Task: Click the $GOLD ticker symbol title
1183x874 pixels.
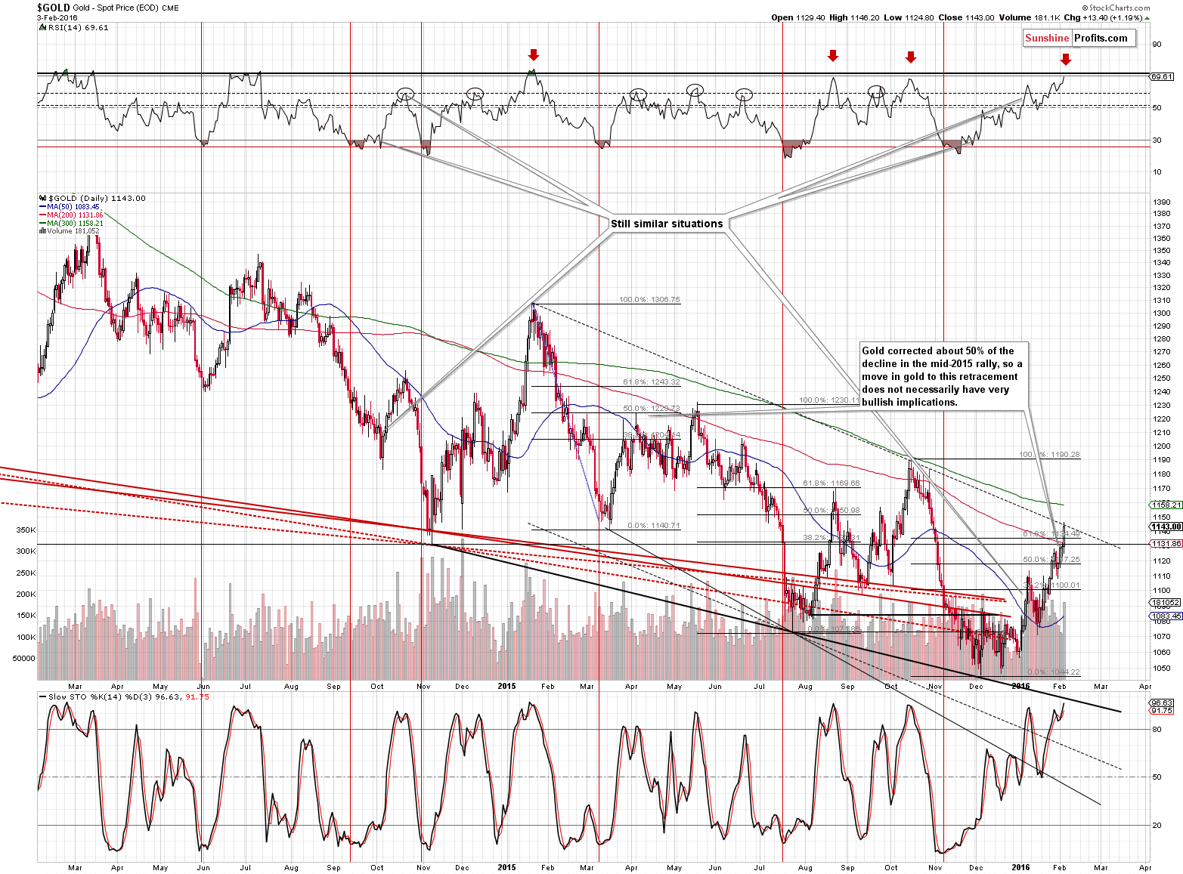Action: 54,8
